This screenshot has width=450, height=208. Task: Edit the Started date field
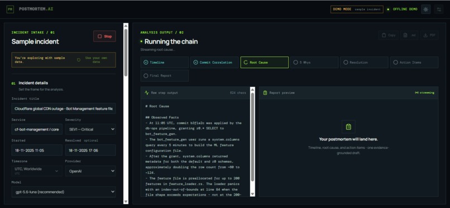point(37,150)
